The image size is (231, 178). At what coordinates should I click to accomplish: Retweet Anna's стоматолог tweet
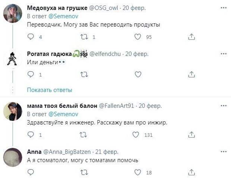84,172
